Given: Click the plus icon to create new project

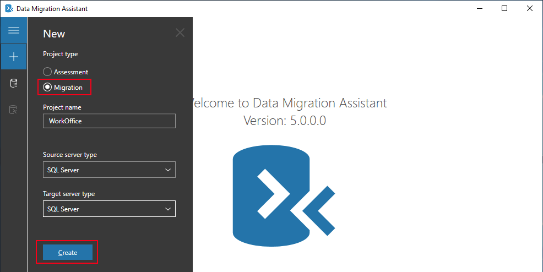Looking at the screenshot, I should pos(14,57).
